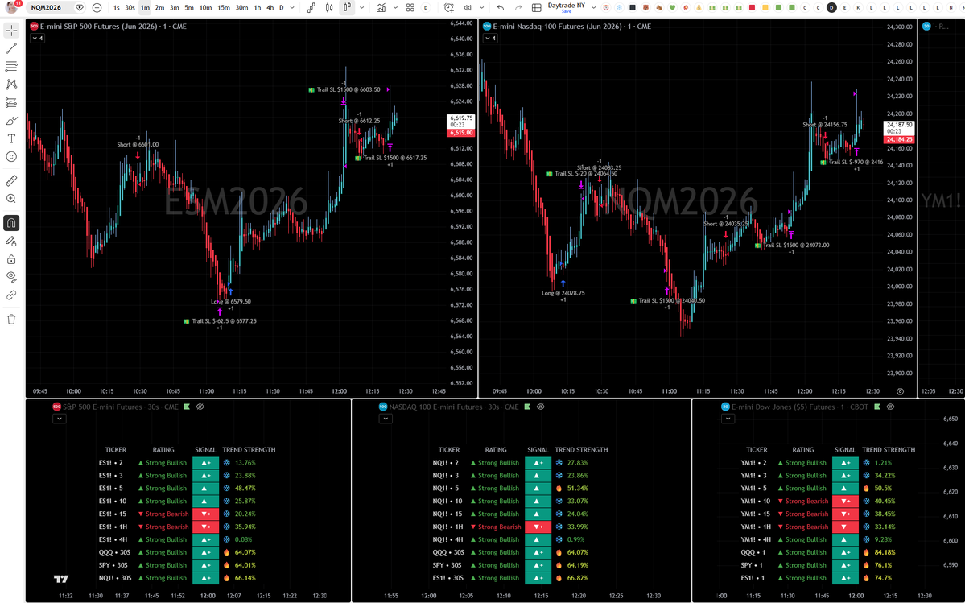The width and height of the screenshot is (965, 603).
Task: Click the flag icon on Dow Jones panel
Action: tap(877, 407)
